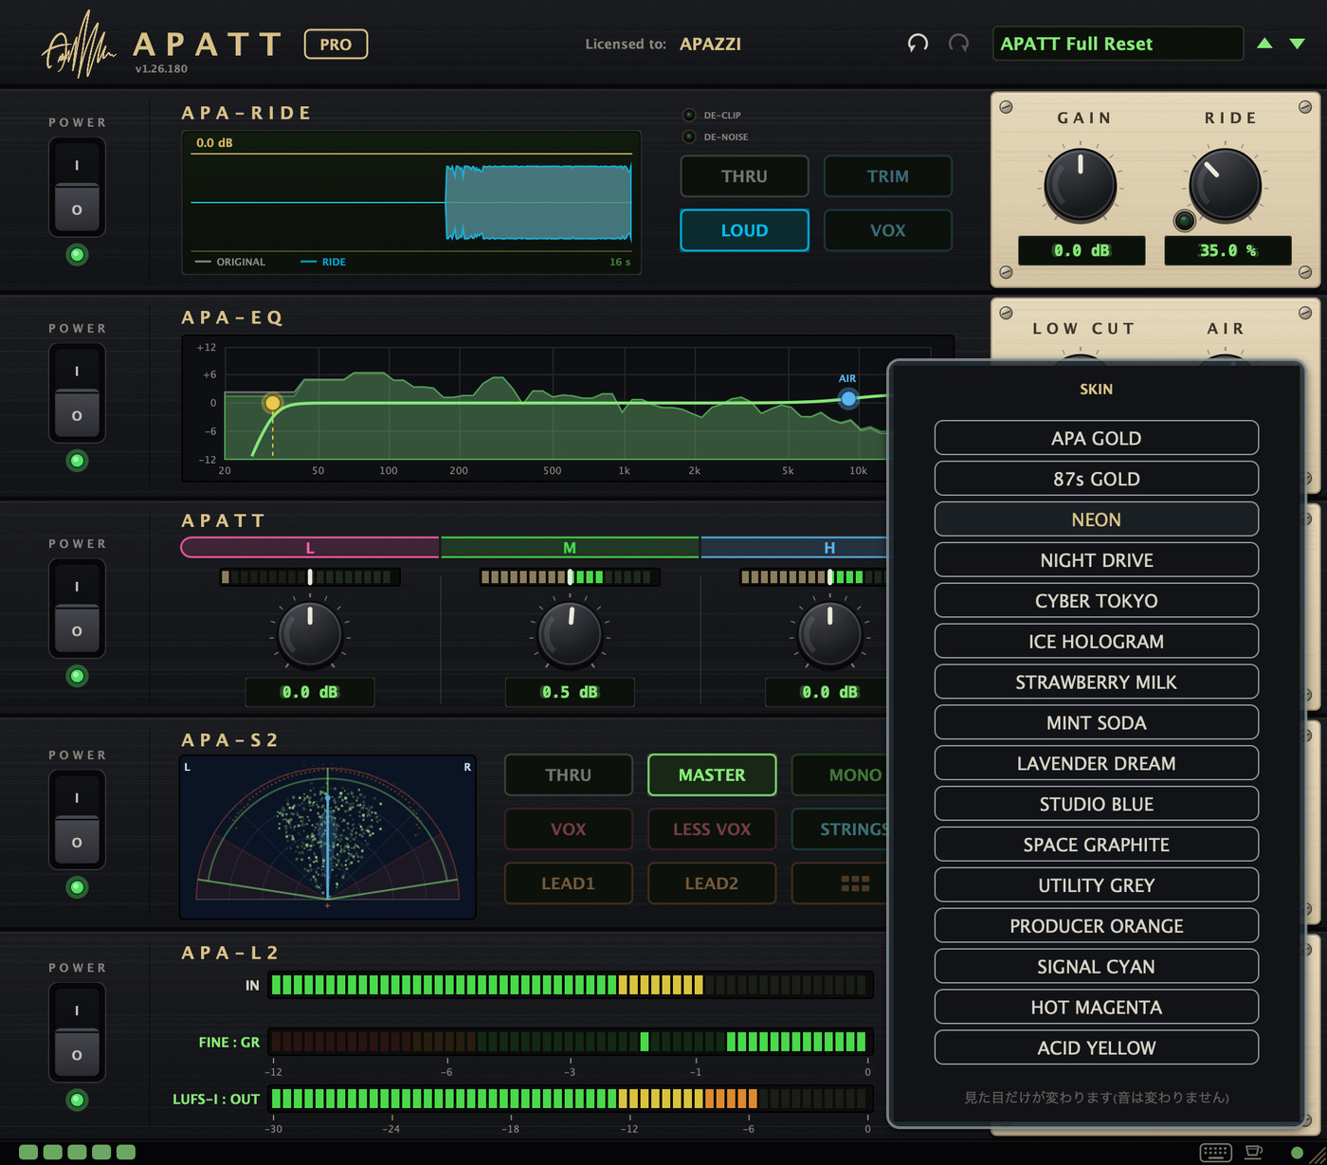
Task: Click the coffee cup icon in bottom bar
Action: tap(1253, 1152)
